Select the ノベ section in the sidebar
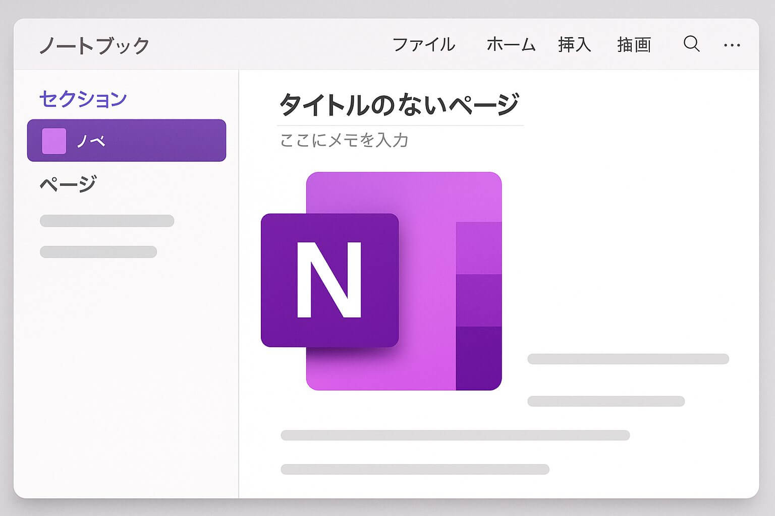The width and height of the screenshot is (775, 516). pos(126,141)
